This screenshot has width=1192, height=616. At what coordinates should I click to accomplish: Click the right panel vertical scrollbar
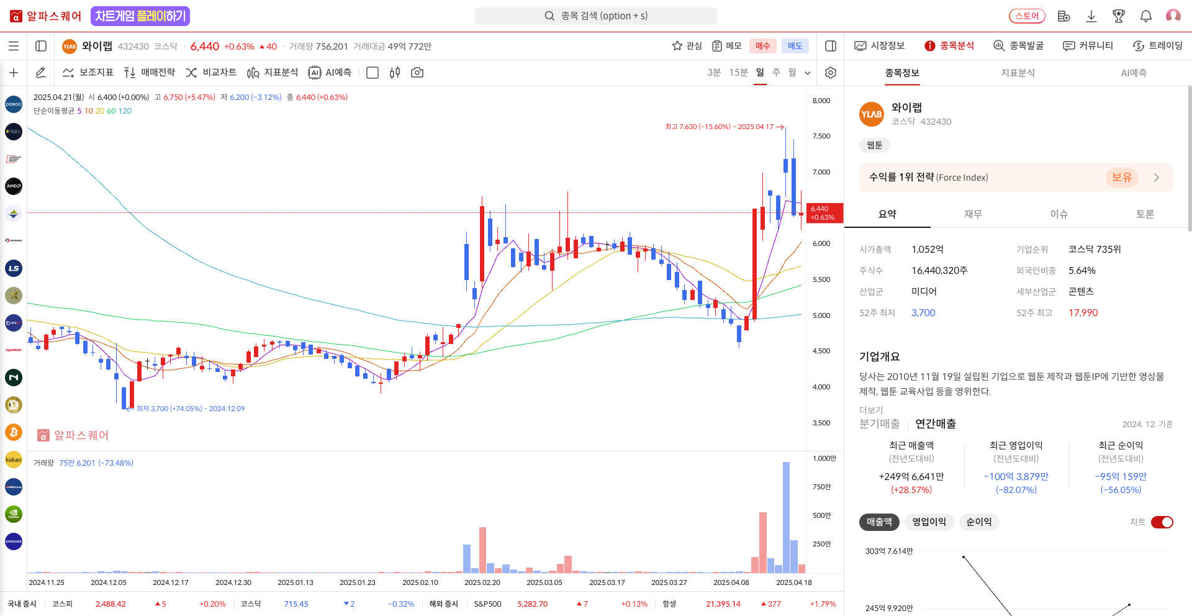(1189, 159)
